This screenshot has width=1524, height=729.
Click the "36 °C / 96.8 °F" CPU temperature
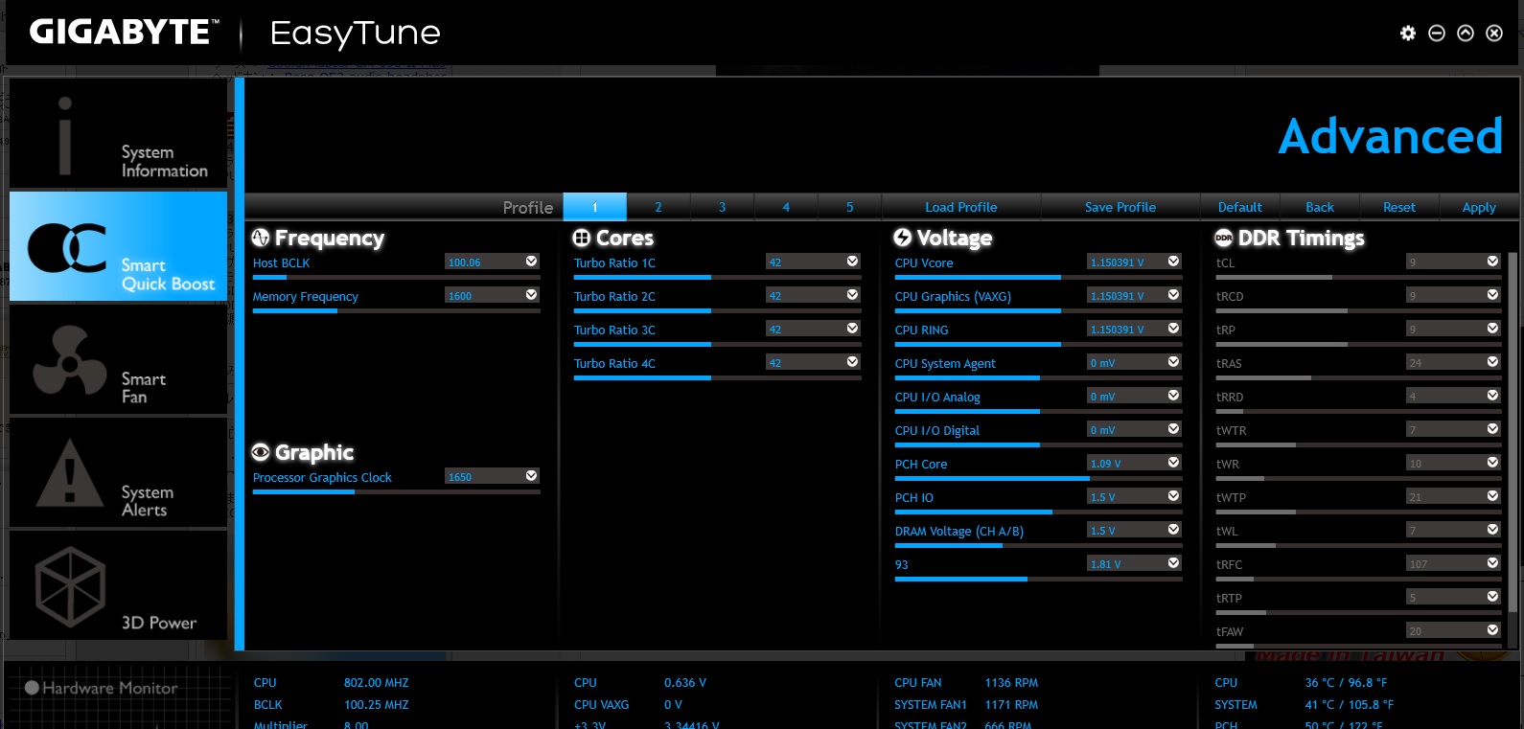pyautogui.click(x=1346, y=683)
